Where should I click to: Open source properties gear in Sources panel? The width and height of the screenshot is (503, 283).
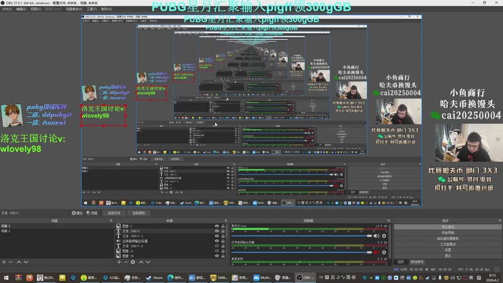pos(133,262)
